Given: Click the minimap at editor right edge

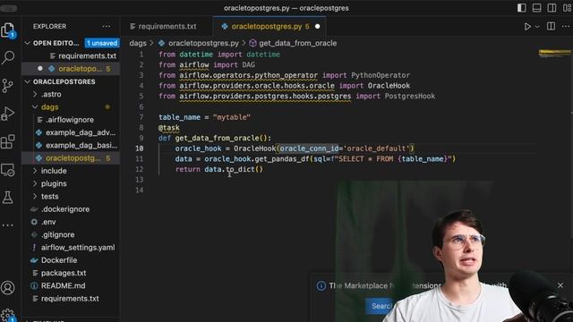Looking at the screenshot, I should 554,54.
